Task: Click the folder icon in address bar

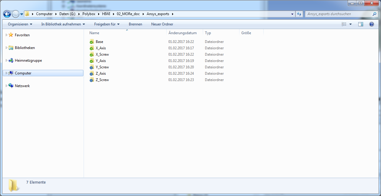Action: point(27,14)
